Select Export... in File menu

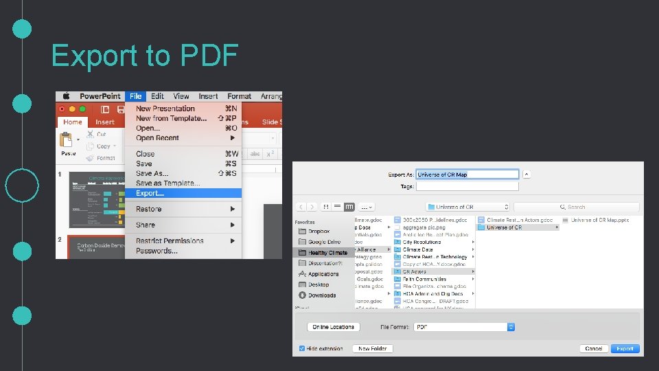(183, 193)
